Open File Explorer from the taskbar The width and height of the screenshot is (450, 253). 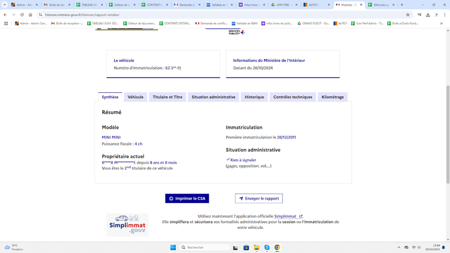(x=256, y=247)
